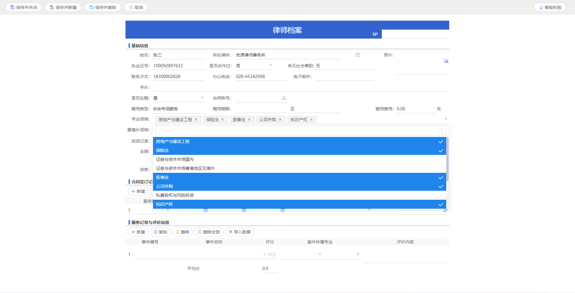Click the 聘用类型 field
This screenshot has height=293, width=575.
pyautogui.click(x=179, y=109)
